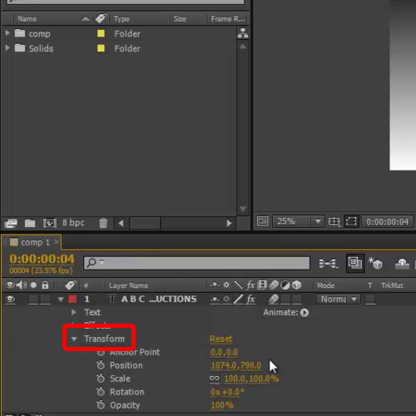Create a new folder in Project panel
The width and height of the screenshot is (416, 416).
(x=30, y=223)
